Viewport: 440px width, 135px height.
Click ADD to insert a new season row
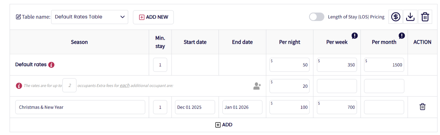pyautogui.click(x=224, y=125)
